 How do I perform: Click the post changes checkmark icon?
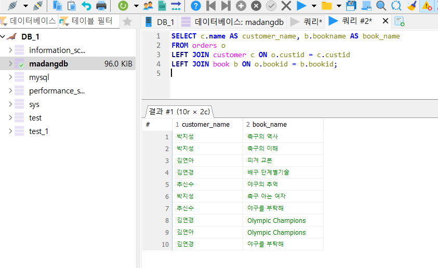[x=271, y=6]
